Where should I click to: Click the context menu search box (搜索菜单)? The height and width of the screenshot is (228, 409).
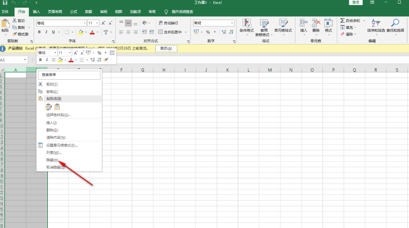coord(69,75)
